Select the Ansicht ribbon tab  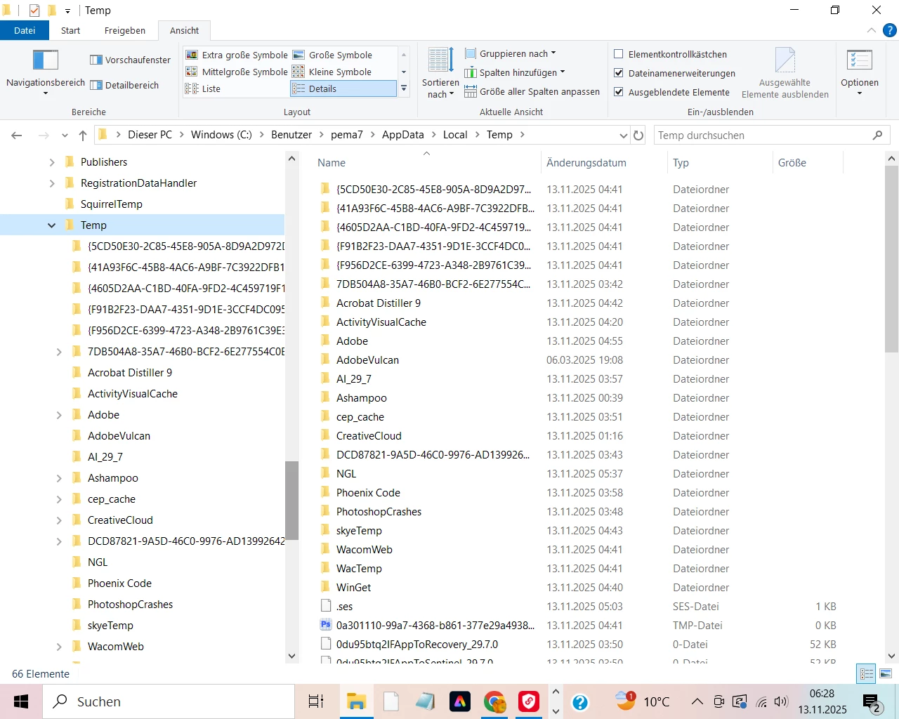[184, 30]
